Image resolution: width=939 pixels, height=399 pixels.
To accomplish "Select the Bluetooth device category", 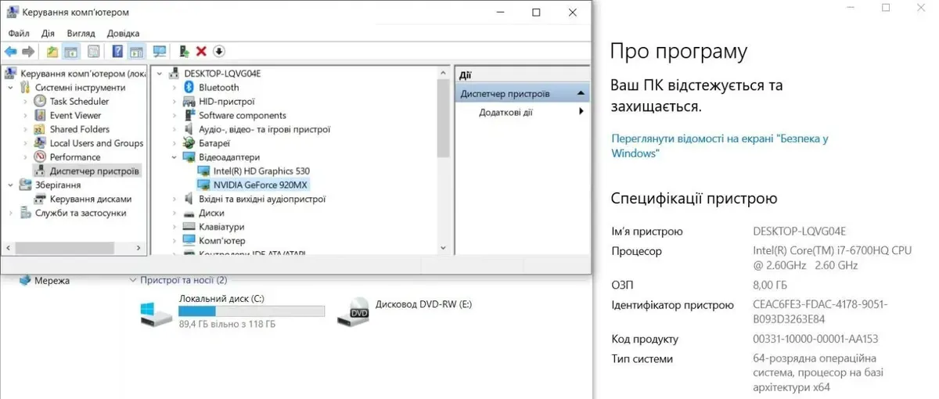I will 218,88.
